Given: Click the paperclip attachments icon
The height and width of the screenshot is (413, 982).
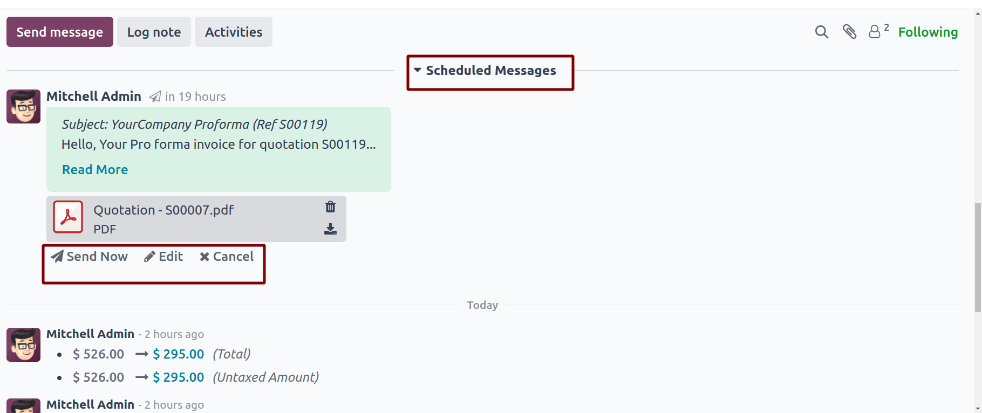Looking at the screenshot, I should (x=849, y=32).
